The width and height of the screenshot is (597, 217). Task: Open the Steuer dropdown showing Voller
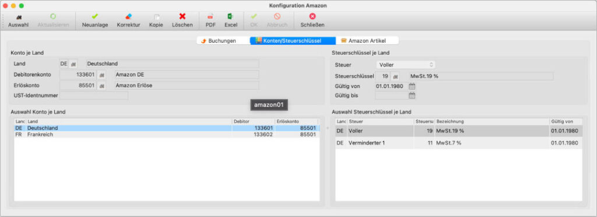(x=406, y=65)
